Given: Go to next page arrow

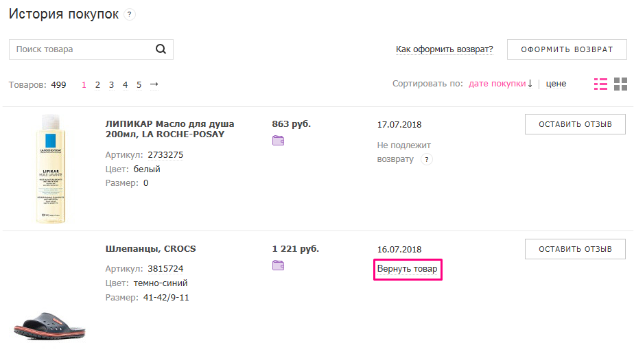Looking at the screenshot, I should (154, 84).
